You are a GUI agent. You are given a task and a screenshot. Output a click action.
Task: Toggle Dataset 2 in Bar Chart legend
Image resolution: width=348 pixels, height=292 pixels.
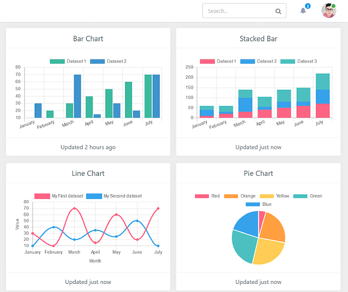pos(108,61)
